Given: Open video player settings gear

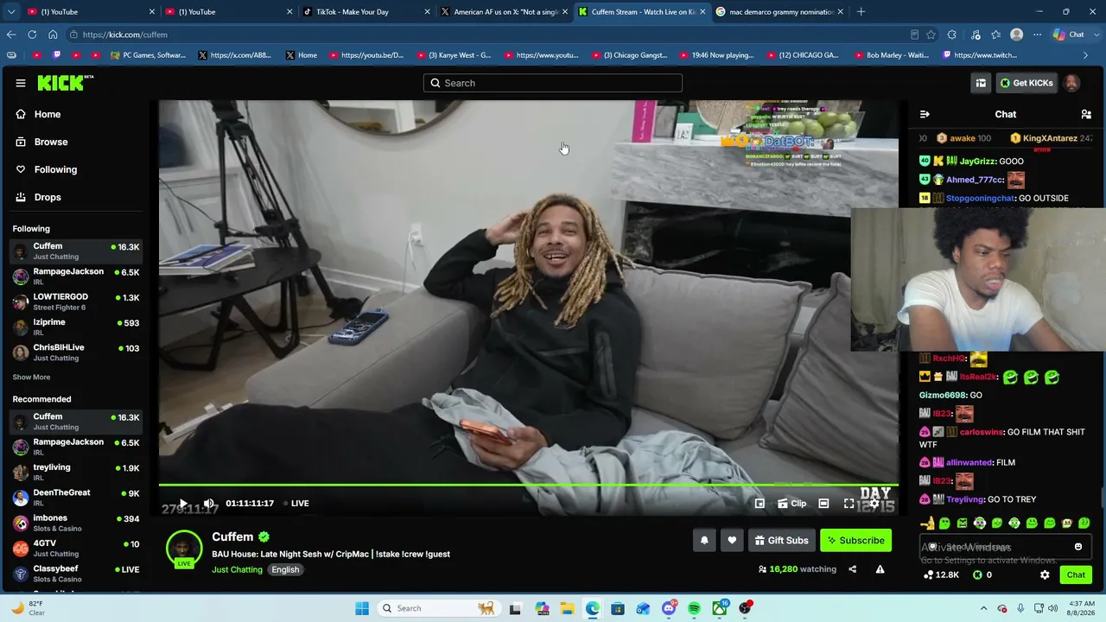Looking at the screenshot, I should pos(874,504).
